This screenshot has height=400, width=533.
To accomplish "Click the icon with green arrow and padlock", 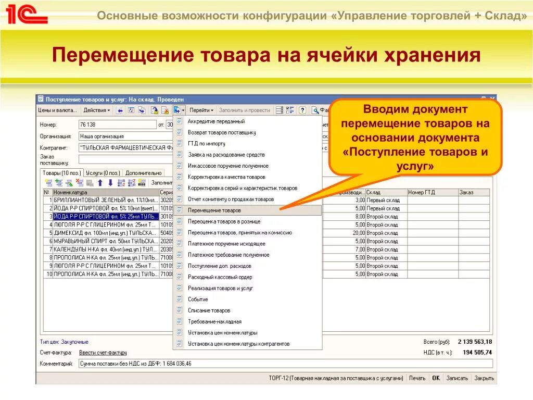I will (155, 110).
